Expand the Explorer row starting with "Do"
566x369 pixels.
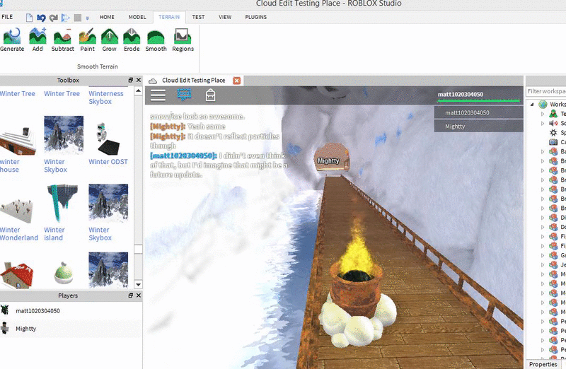pos(542,227)
